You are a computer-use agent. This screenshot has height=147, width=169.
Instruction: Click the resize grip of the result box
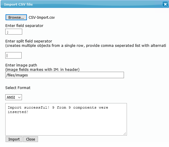pos(125,134)
